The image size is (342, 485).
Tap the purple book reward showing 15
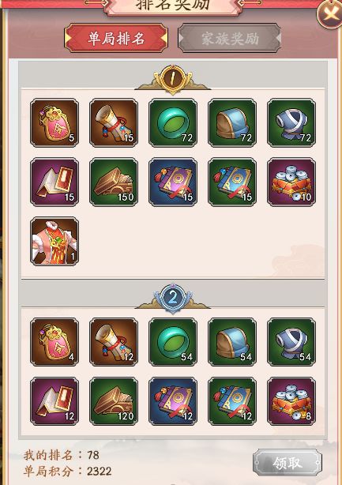[173, 182]
